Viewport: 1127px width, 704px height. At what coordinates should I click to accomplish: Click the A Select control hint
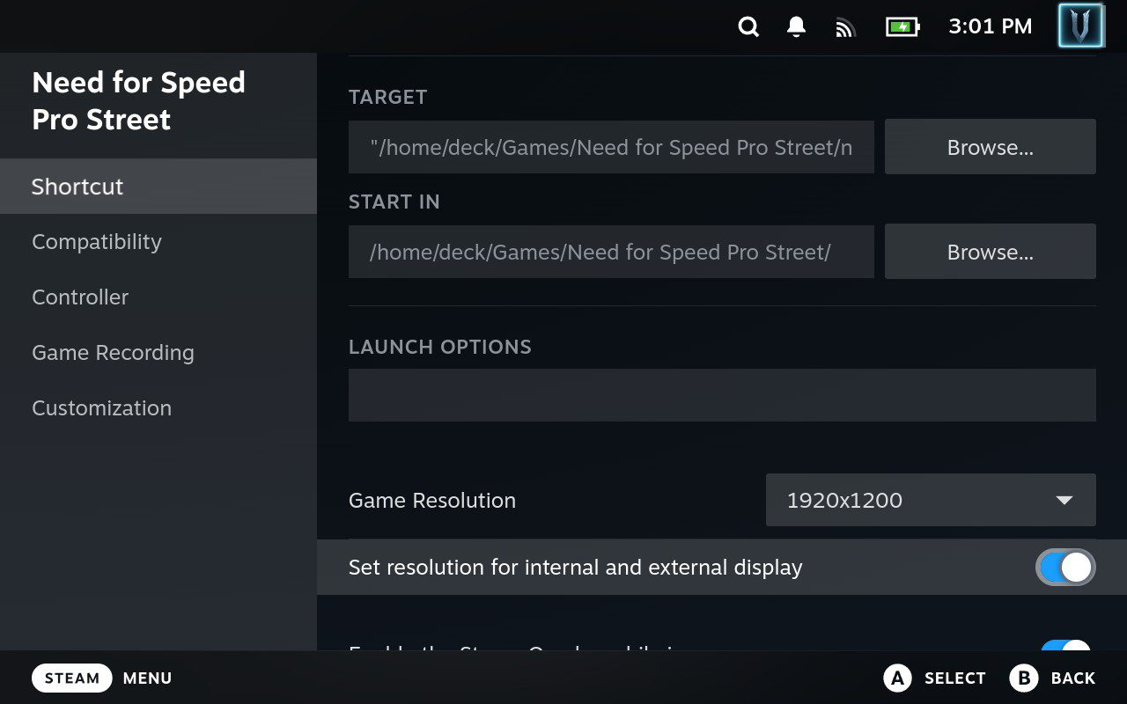coord(935,678)
